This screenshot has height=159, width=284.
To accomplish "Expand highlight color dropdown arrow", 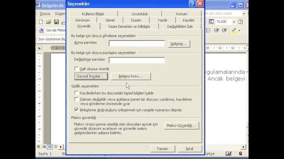I will pos(239,30).
